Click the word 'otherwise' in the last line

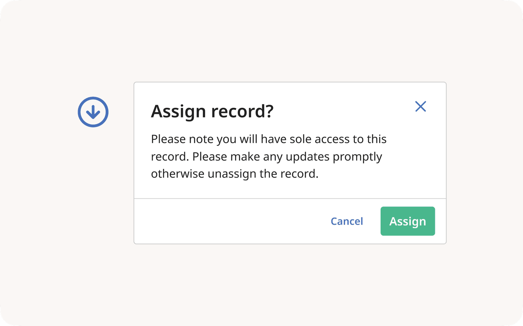point(178,174)
